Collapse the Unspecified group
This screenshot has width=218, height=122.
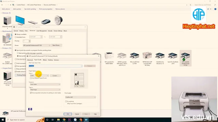click(x=1, y=68)
